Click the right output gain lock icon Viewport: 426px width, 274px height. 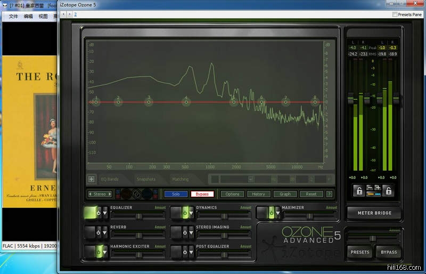click(x=389, y=191)
